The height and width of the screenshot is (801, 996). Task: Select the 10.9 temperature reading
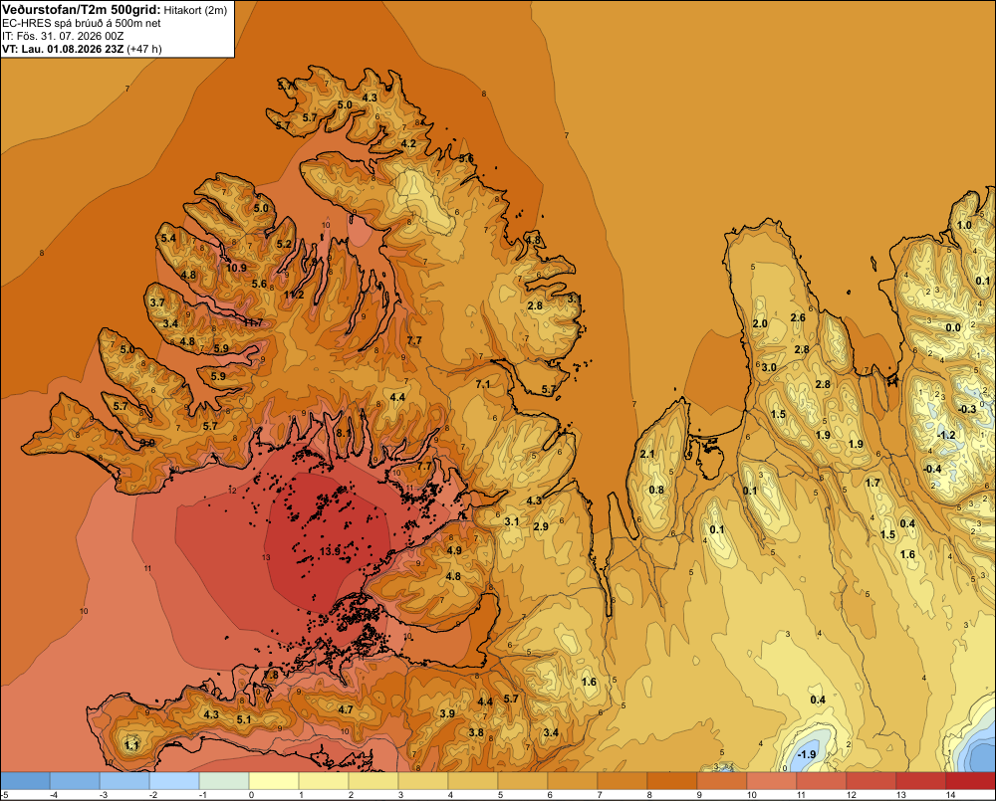(236, 268)
